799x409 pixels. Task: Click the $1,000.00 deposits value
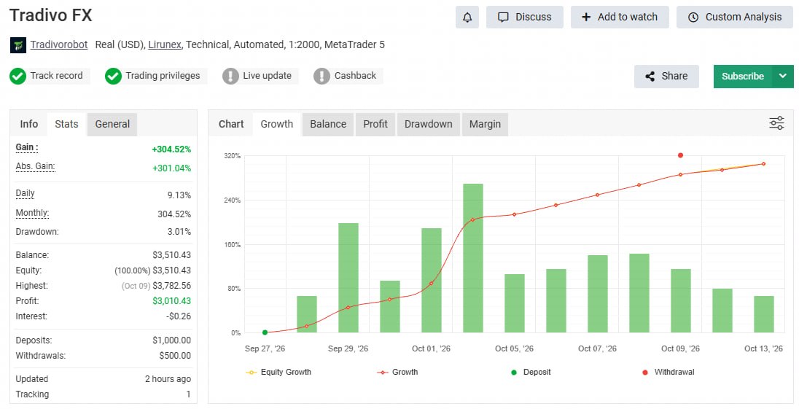pos(172,340)
